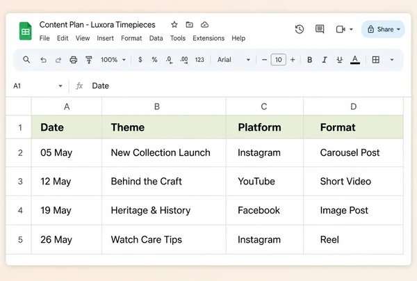Click the Theme header cell

point(164,127)
